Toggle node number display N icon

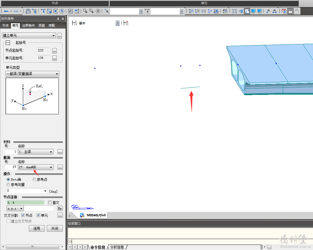click(x=268, y=11)
